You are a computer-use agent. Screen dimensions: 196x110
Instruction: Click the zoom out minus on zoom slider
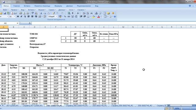click(x=182, y=108)
